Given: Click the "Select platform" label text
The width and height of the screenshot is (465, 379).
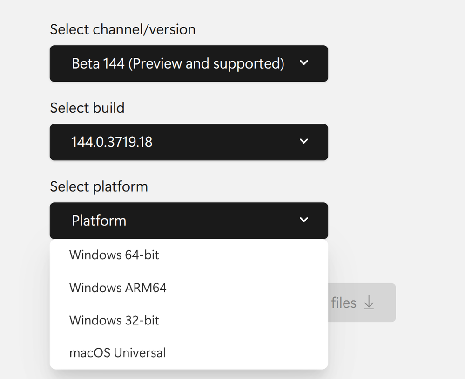Looking at the screenshot, I should pos(99,186).
